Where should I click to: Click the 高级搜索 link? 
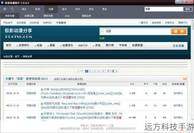[156, 23]
